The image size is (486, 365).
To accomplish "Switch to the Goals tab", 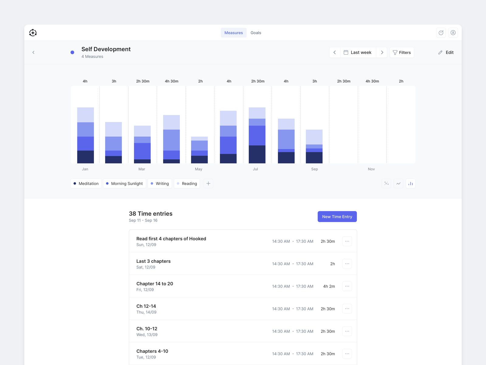I will tap(255, 33).
